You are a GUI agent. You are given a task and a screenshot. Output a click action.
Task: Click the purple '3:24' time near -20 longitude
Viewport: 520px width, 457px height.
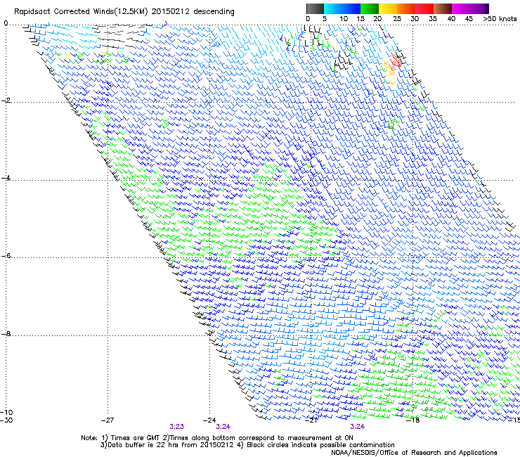[358, 427]
